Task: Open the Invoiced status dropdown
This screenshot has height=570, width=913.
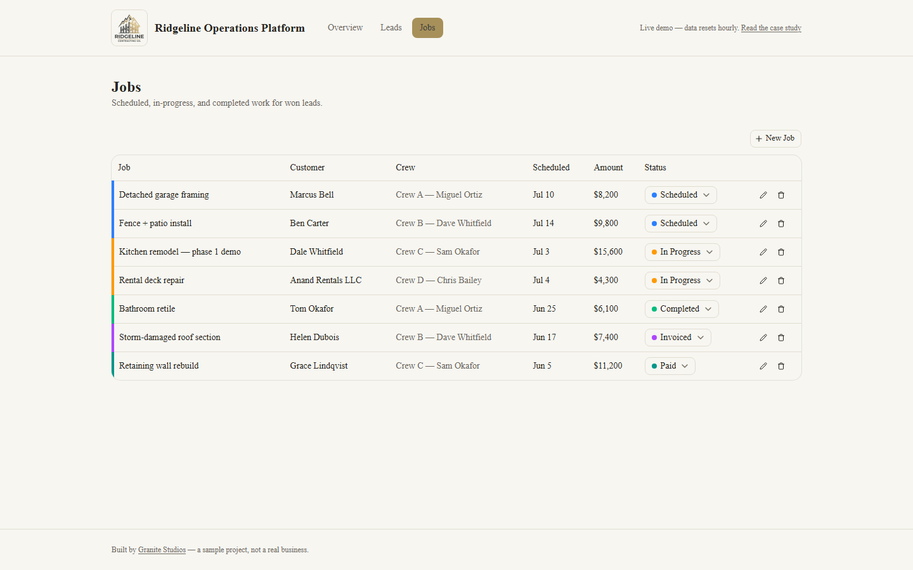Action: (678, 338)
